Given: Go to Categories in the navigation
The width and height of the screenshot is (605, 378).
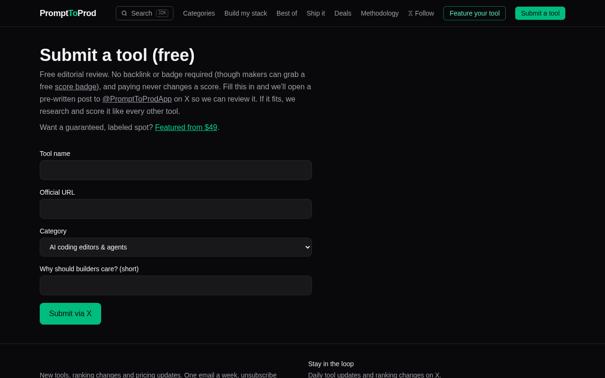Looking at the screenshot, I should click(x=199, y=13).
